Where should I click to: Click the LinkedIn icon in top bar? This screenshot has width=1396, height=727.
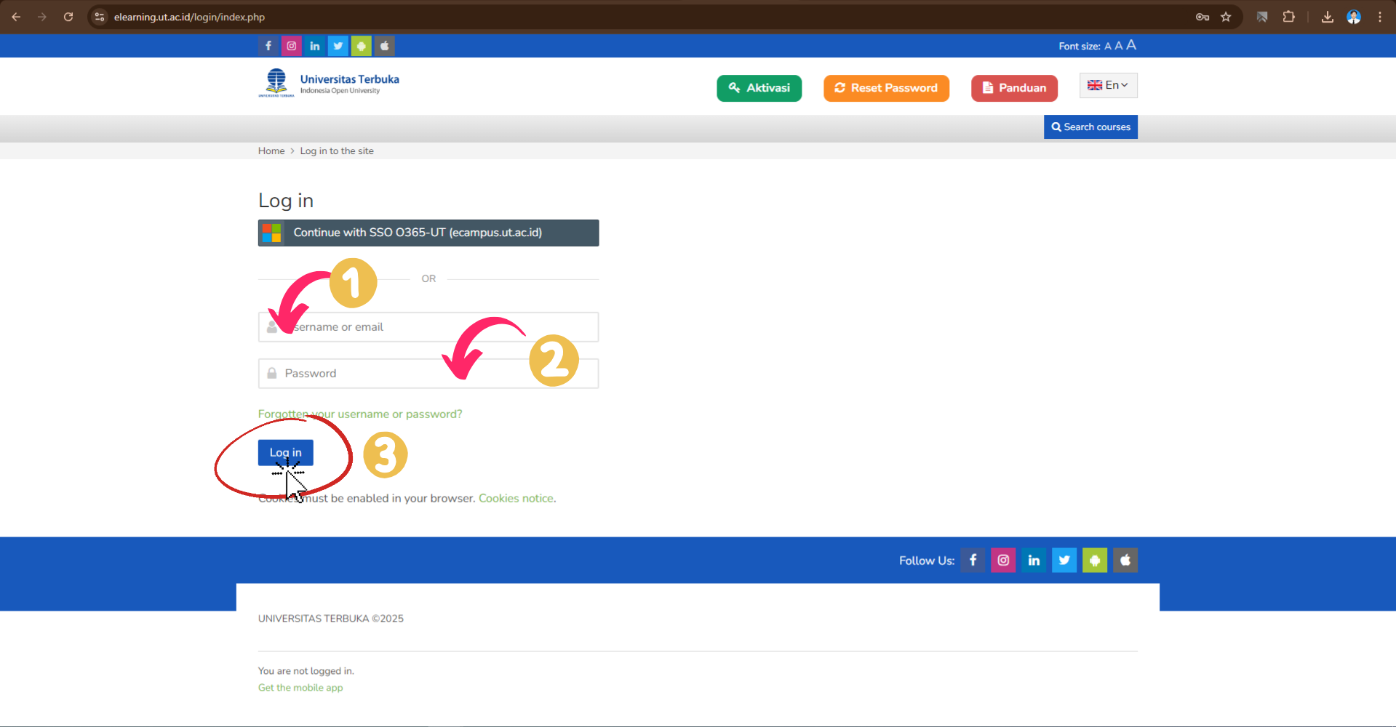tap(314, 46)
